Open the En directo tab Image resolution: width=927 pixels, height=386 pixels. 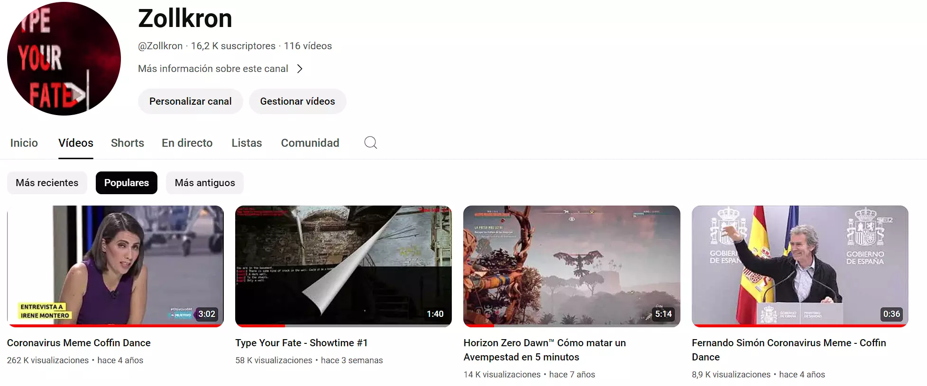coord(187,143)
